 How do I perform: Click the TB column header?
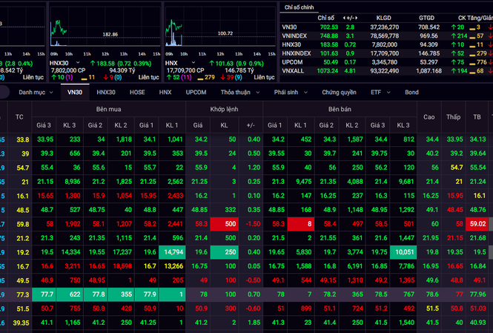click(x=477, y=117)
